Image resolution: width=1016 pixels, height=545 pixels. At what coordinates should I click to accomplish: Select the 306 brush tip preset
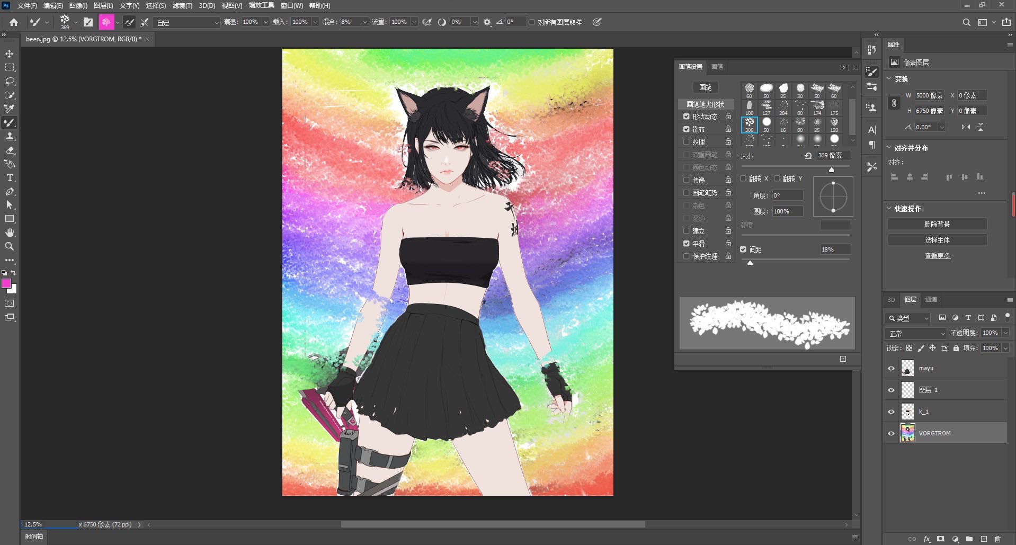tap(749, 124)
